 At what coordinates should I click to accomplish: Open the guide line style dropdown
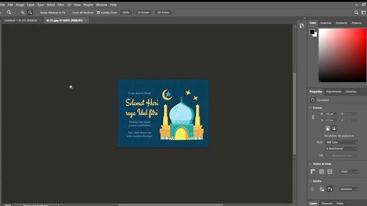(x=349, y=189)
